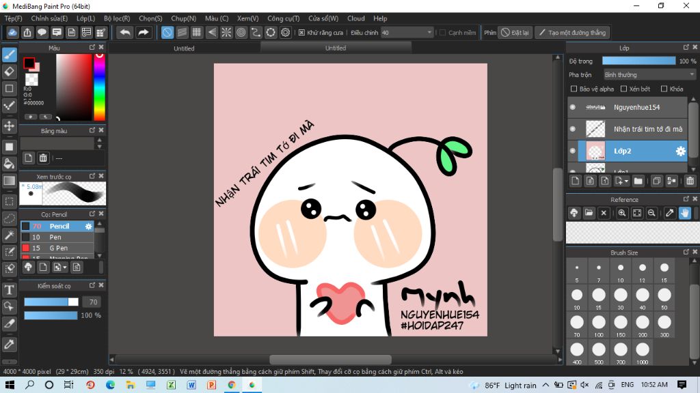The width and height of the screenshot is (700, 393).
Task: Select the G Pen brush
Action: pyautogui.click(x=57, y=248)
